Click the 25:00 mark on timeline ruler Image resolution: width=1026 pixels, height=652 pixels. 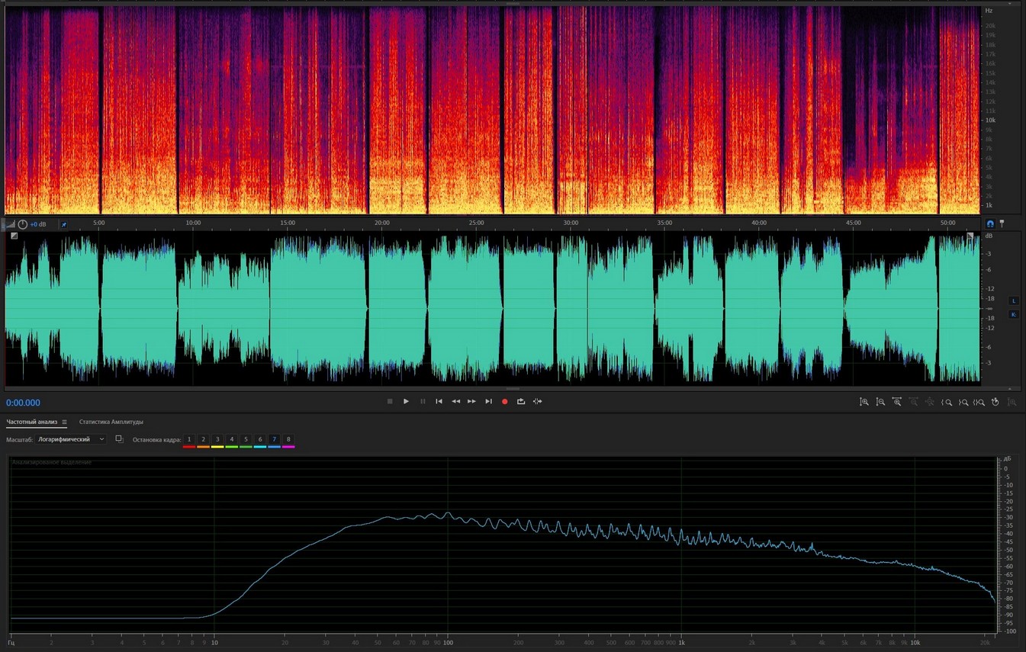[x=476, y=223]
